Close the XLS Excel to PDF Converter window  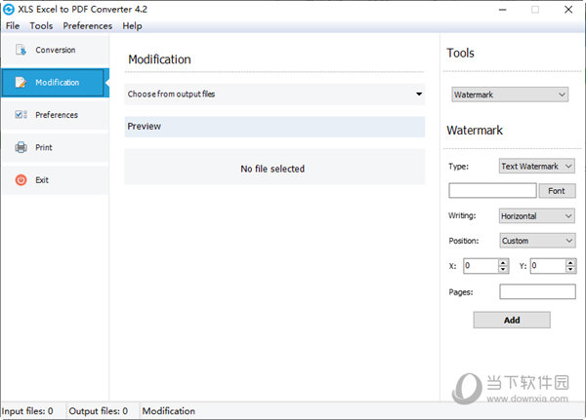point(568,10)
